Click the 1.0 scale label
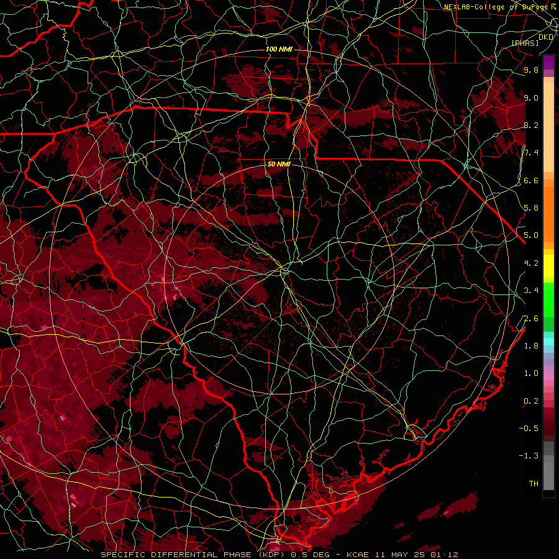The width and height of the screenshot is (559, 559). tap(531, 373)
